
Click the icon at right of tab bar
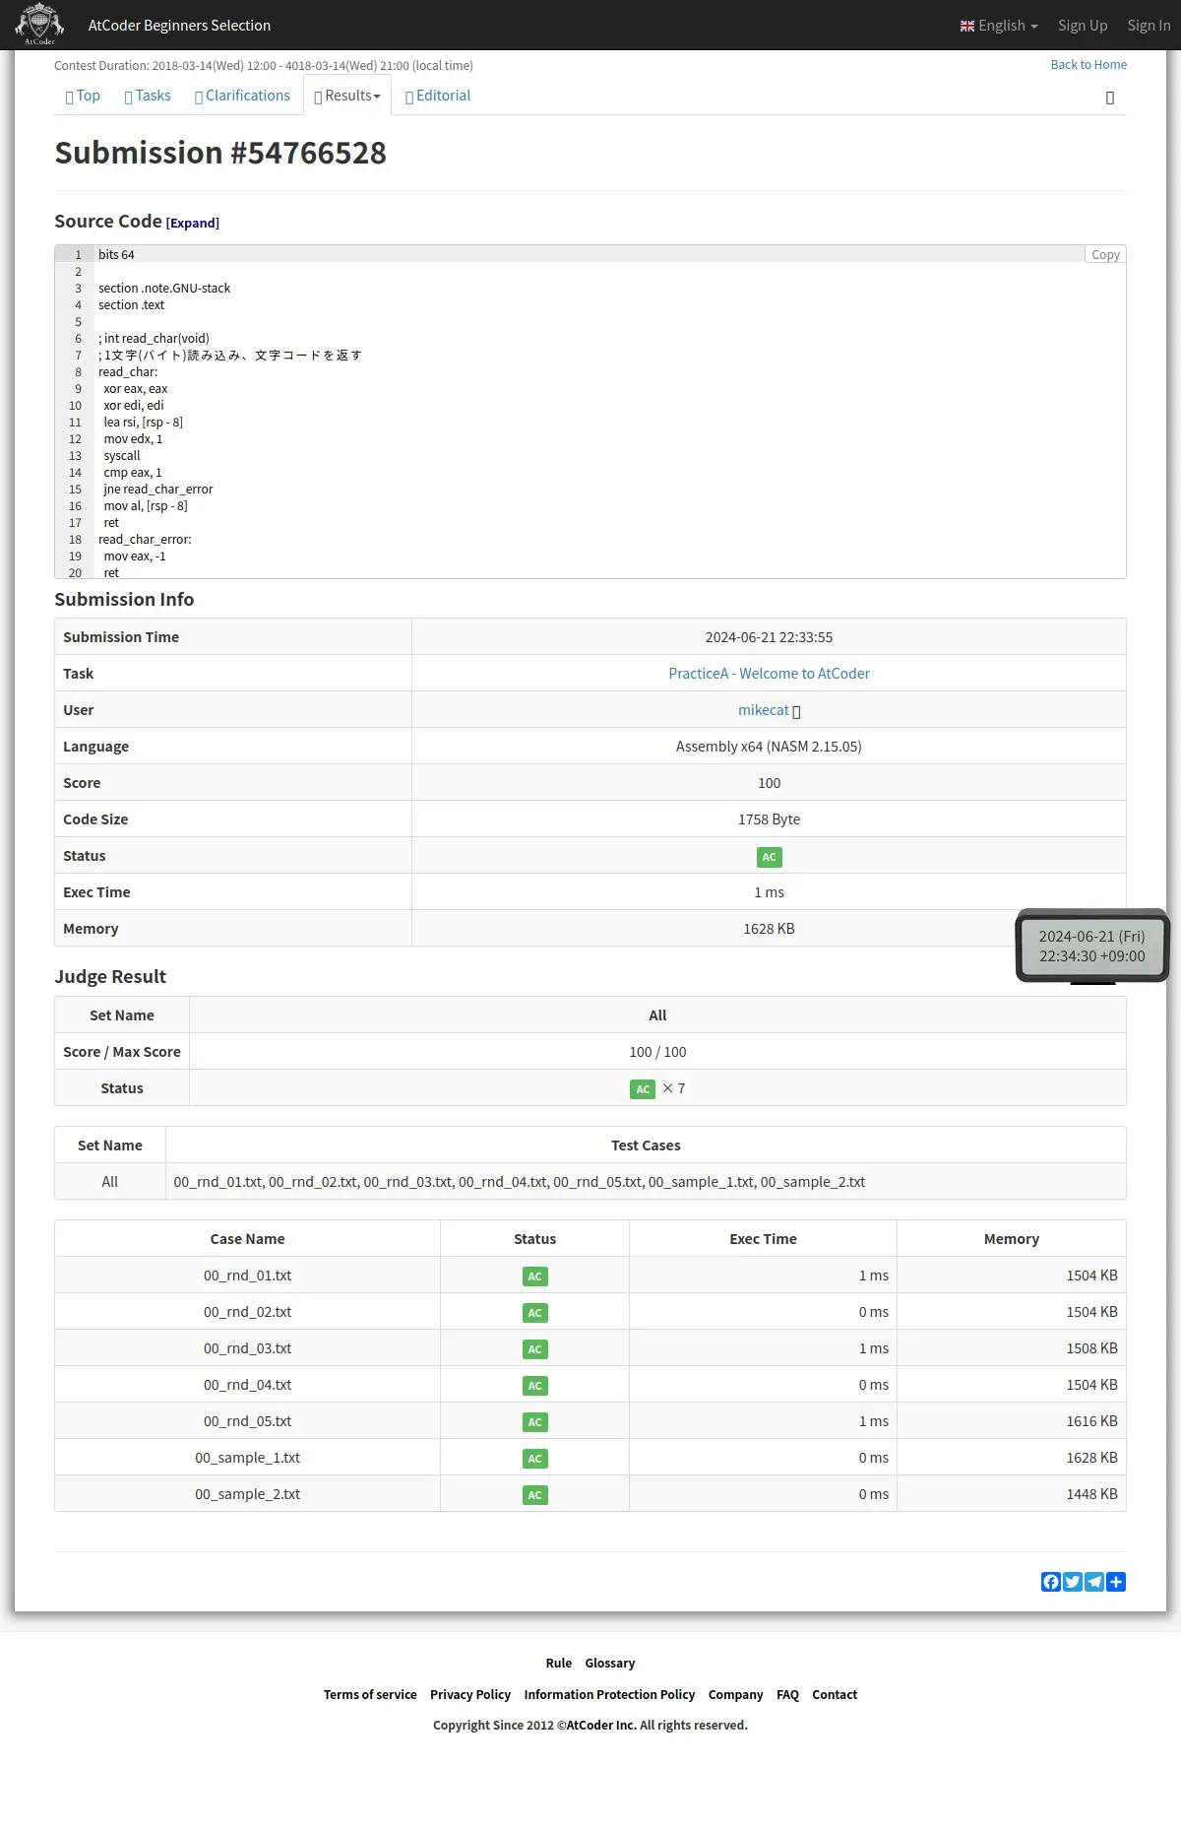click(x=1110, y=98)
